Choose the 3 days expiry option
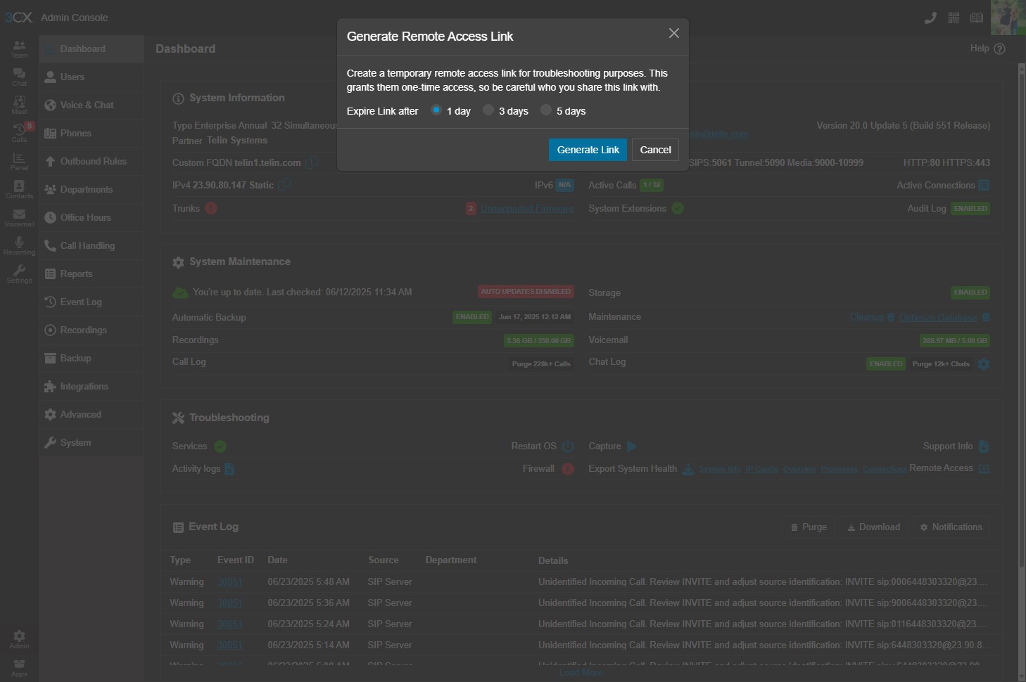This screenshot has height=682, width=1026. [x=488, y=110]
